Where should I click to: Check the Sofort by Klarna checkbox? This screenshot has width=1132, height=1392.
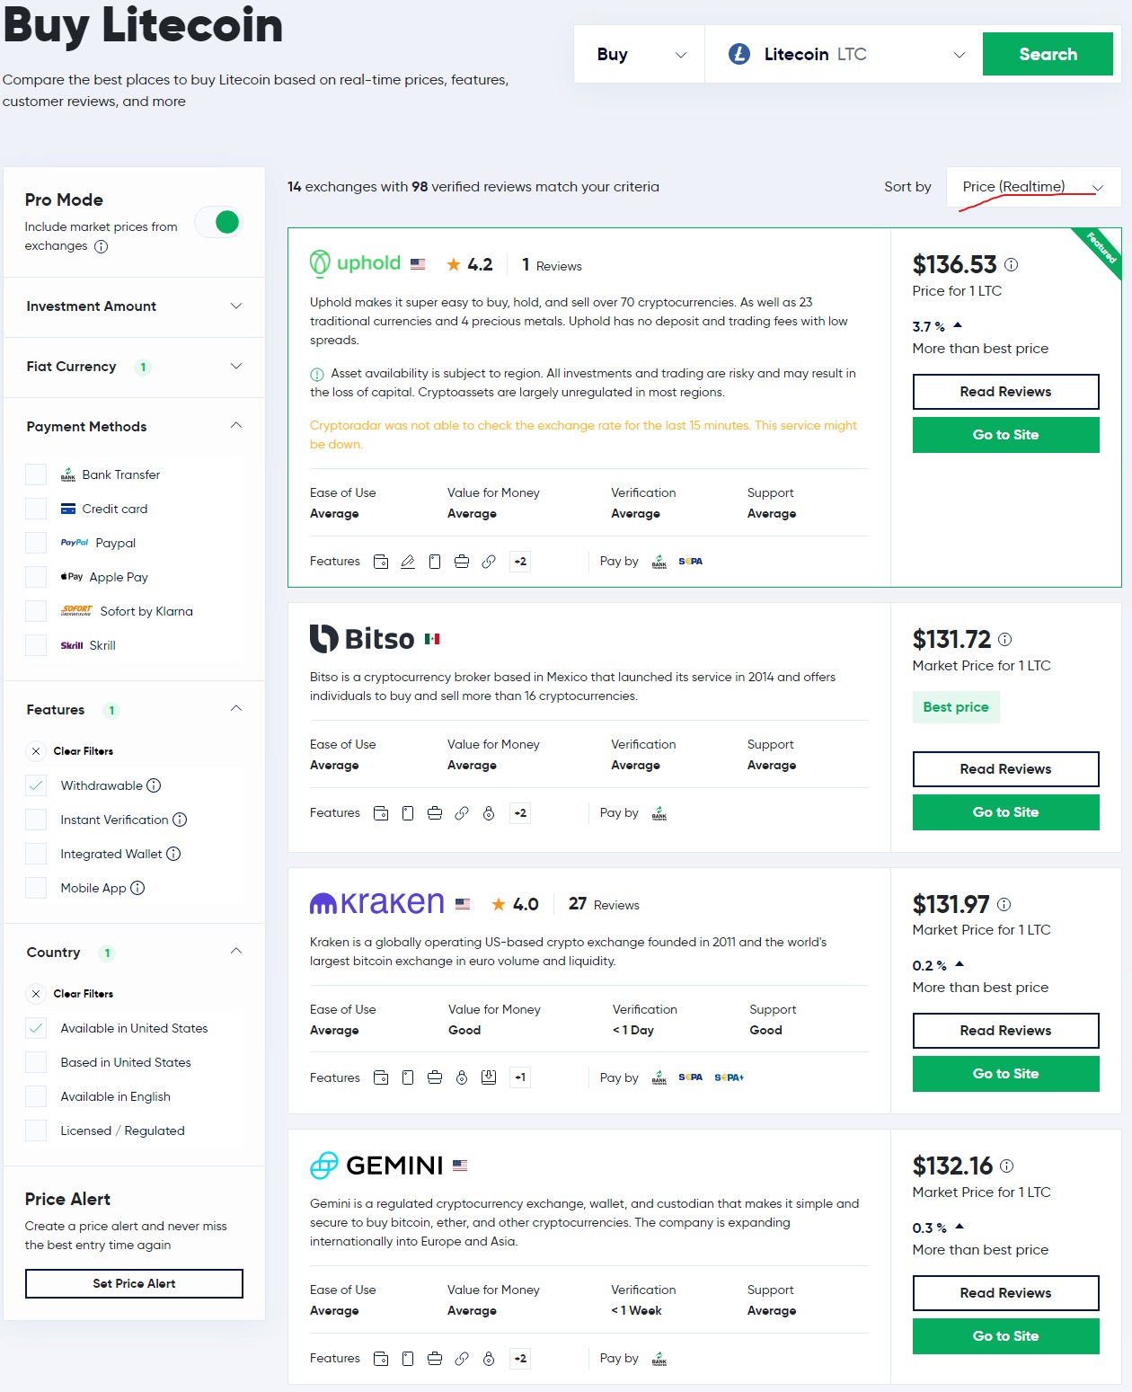pos(36,611)
